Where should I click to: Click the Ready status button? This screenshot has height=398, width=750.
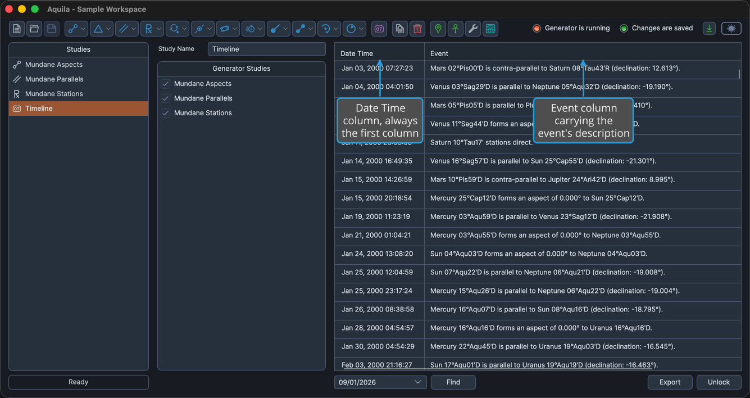coord(79,382)
